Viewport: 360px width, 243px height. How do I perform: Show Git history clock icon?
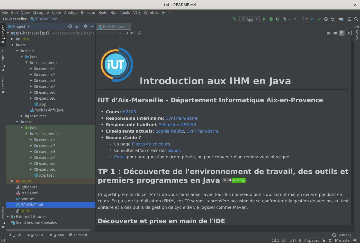326,19
